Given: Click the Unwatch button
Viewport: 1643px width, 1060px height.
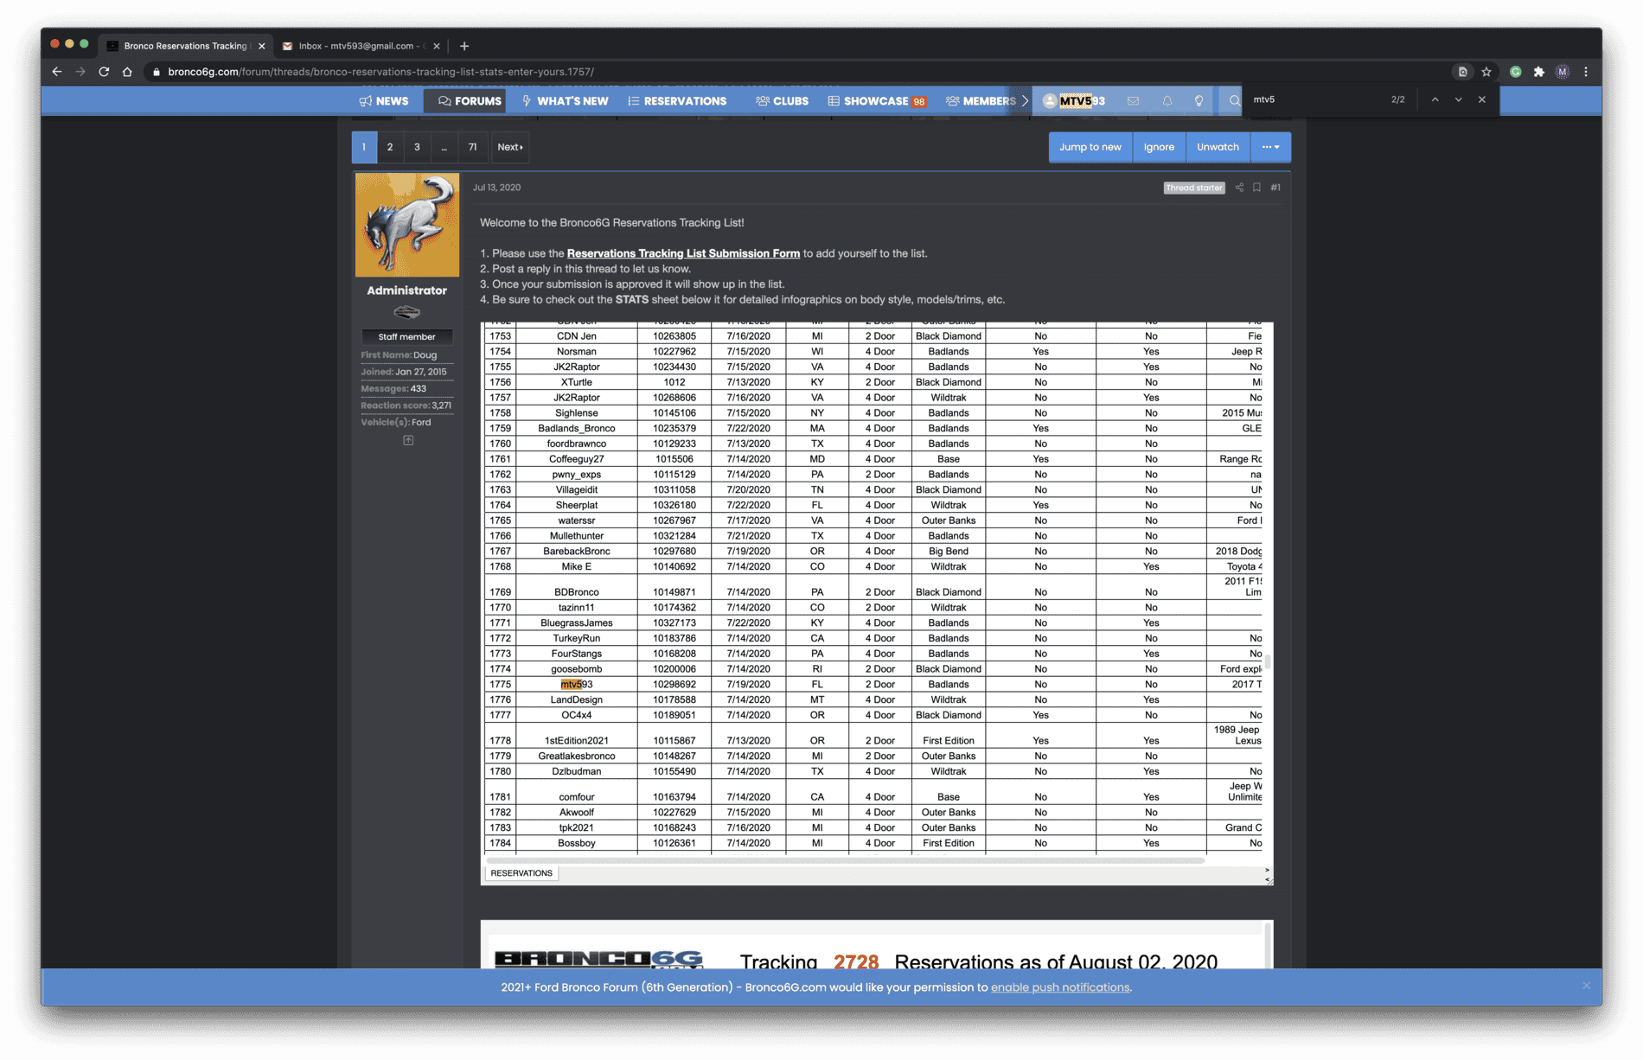Looking at the screenshot, I should [x=1218, y=147].
